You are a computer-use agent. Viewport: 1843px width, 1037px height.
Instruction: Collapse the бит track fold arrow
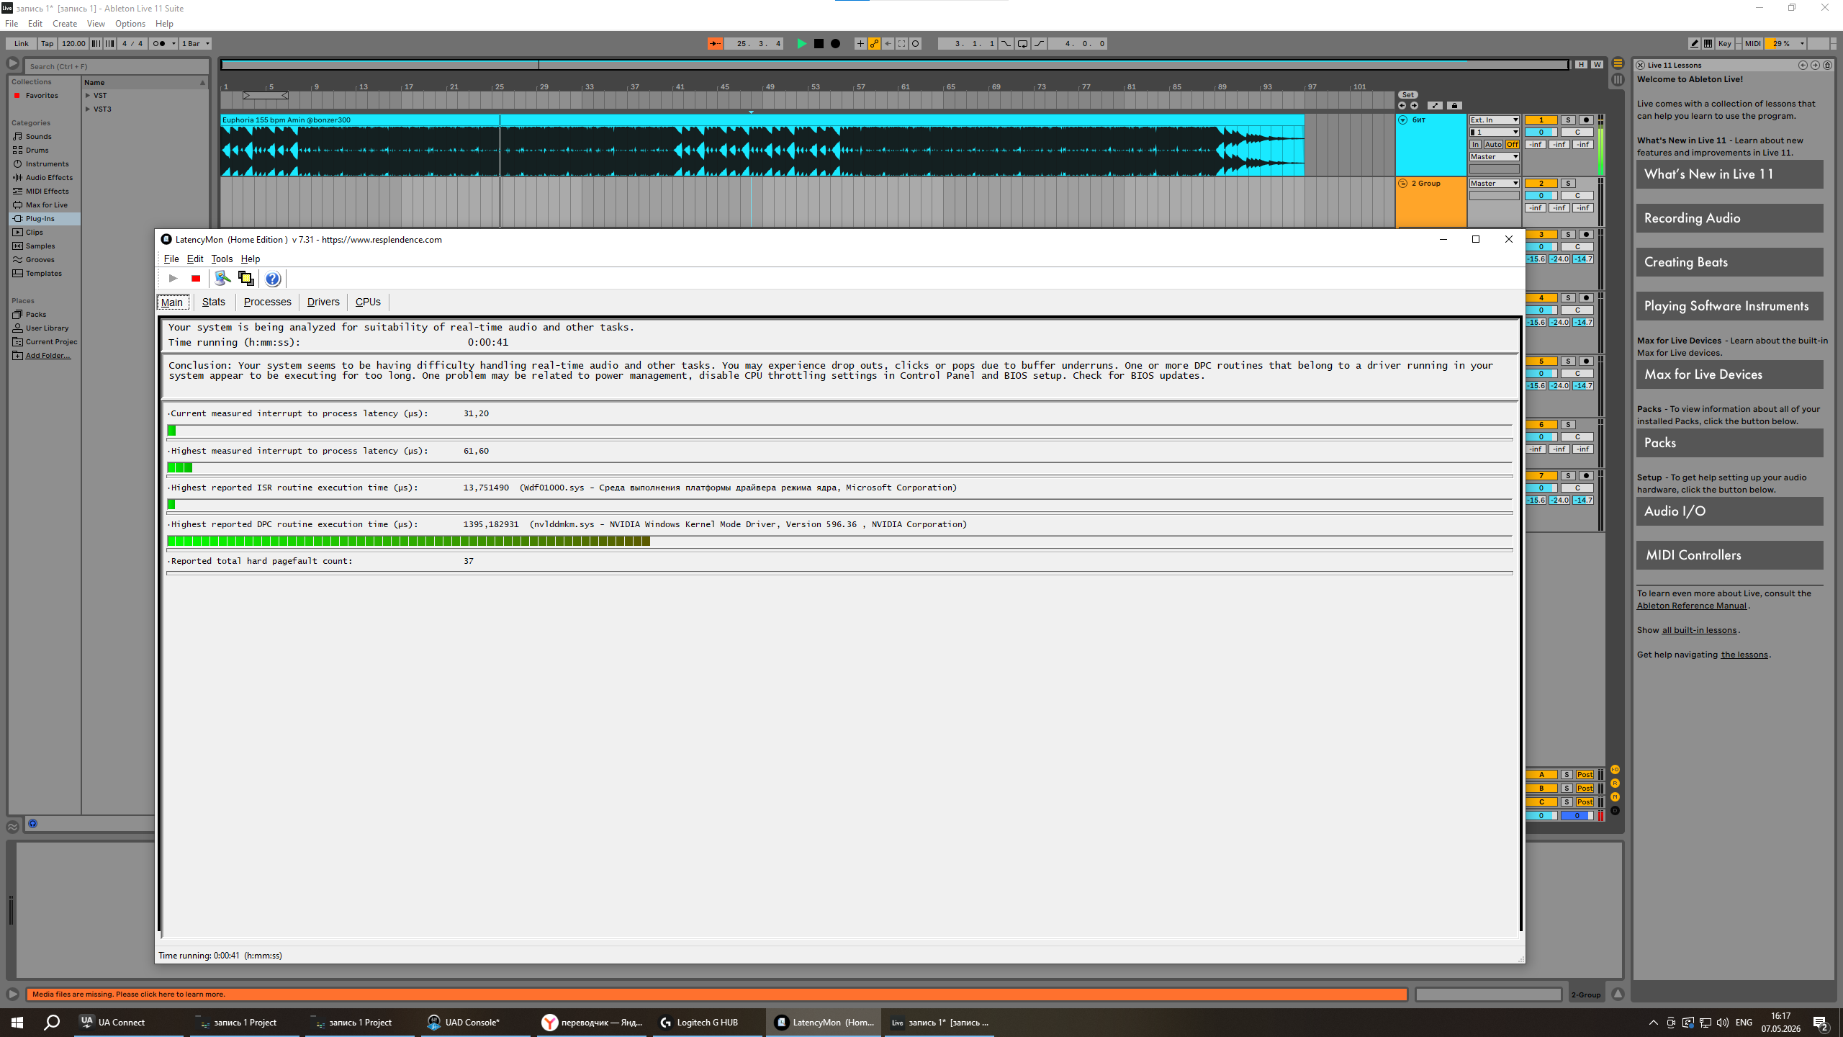1403,120
